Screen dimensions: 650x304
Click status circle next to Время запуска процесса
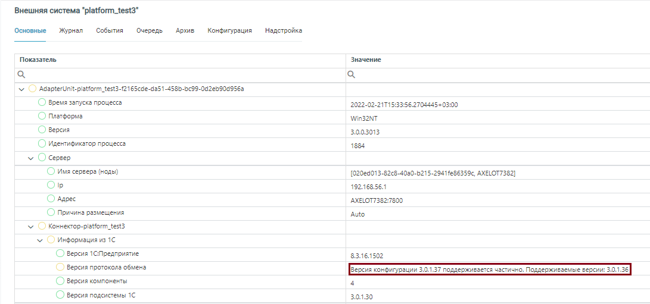(x=42, y=102)
